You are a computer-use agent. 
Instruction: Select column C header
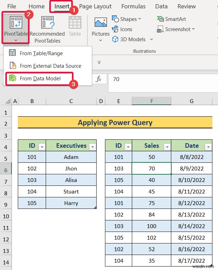pyautogui.click(x=71, y=101)
